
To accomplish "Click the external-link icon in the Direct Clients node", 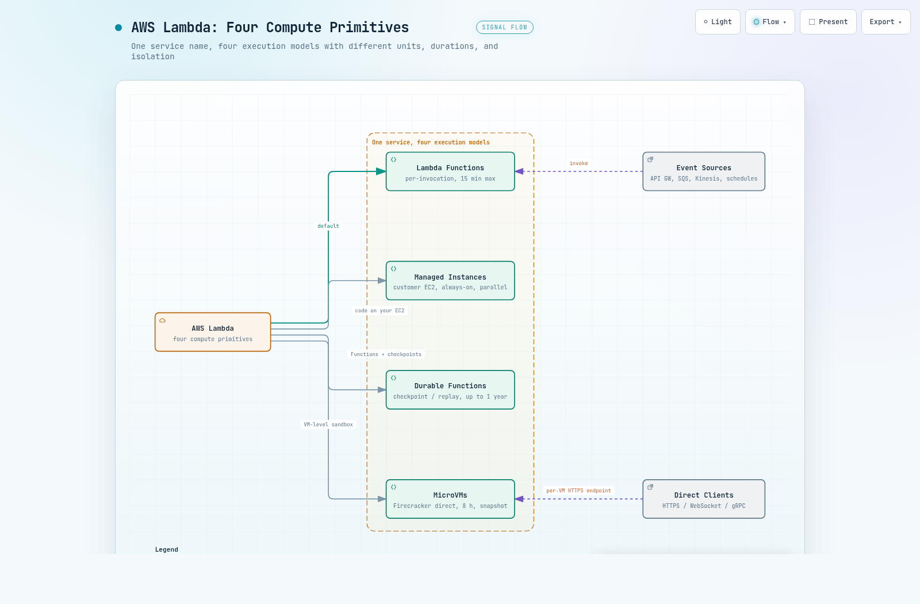I will pyautogui.click(x=650, y=487).
